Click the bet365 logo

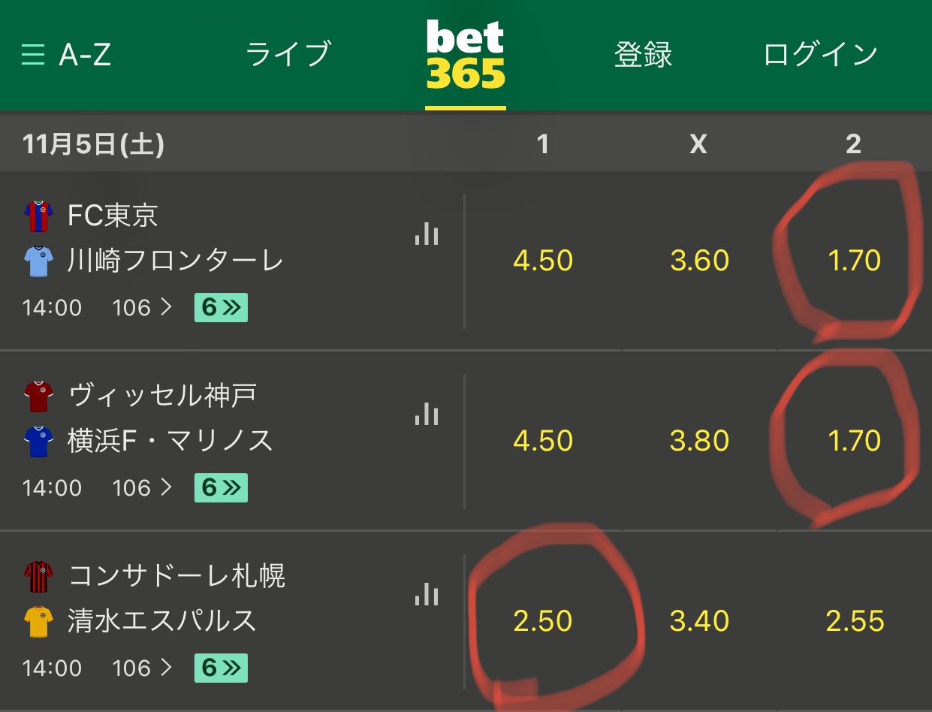(466, 55)
